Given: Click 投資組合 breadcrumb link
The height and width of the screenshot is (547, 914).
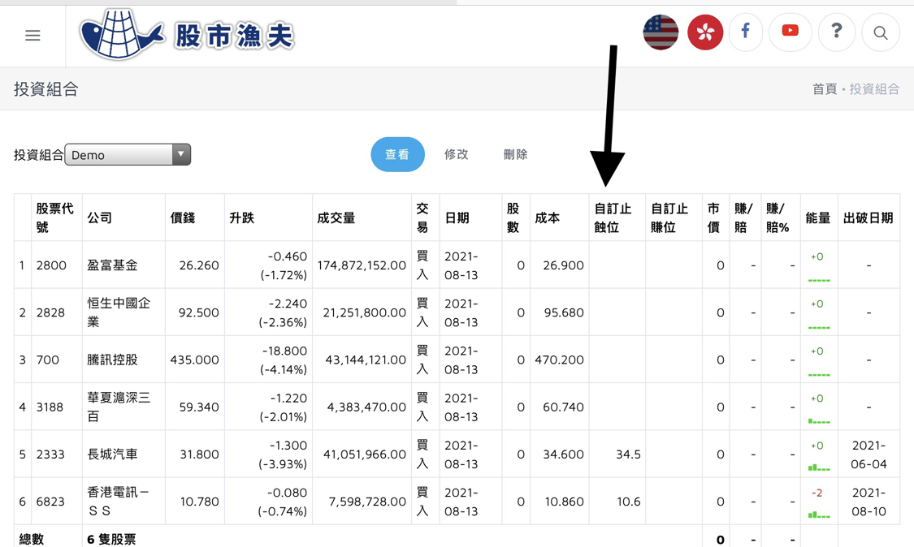Looking at the screenshot, I should (x=874, y=89).
